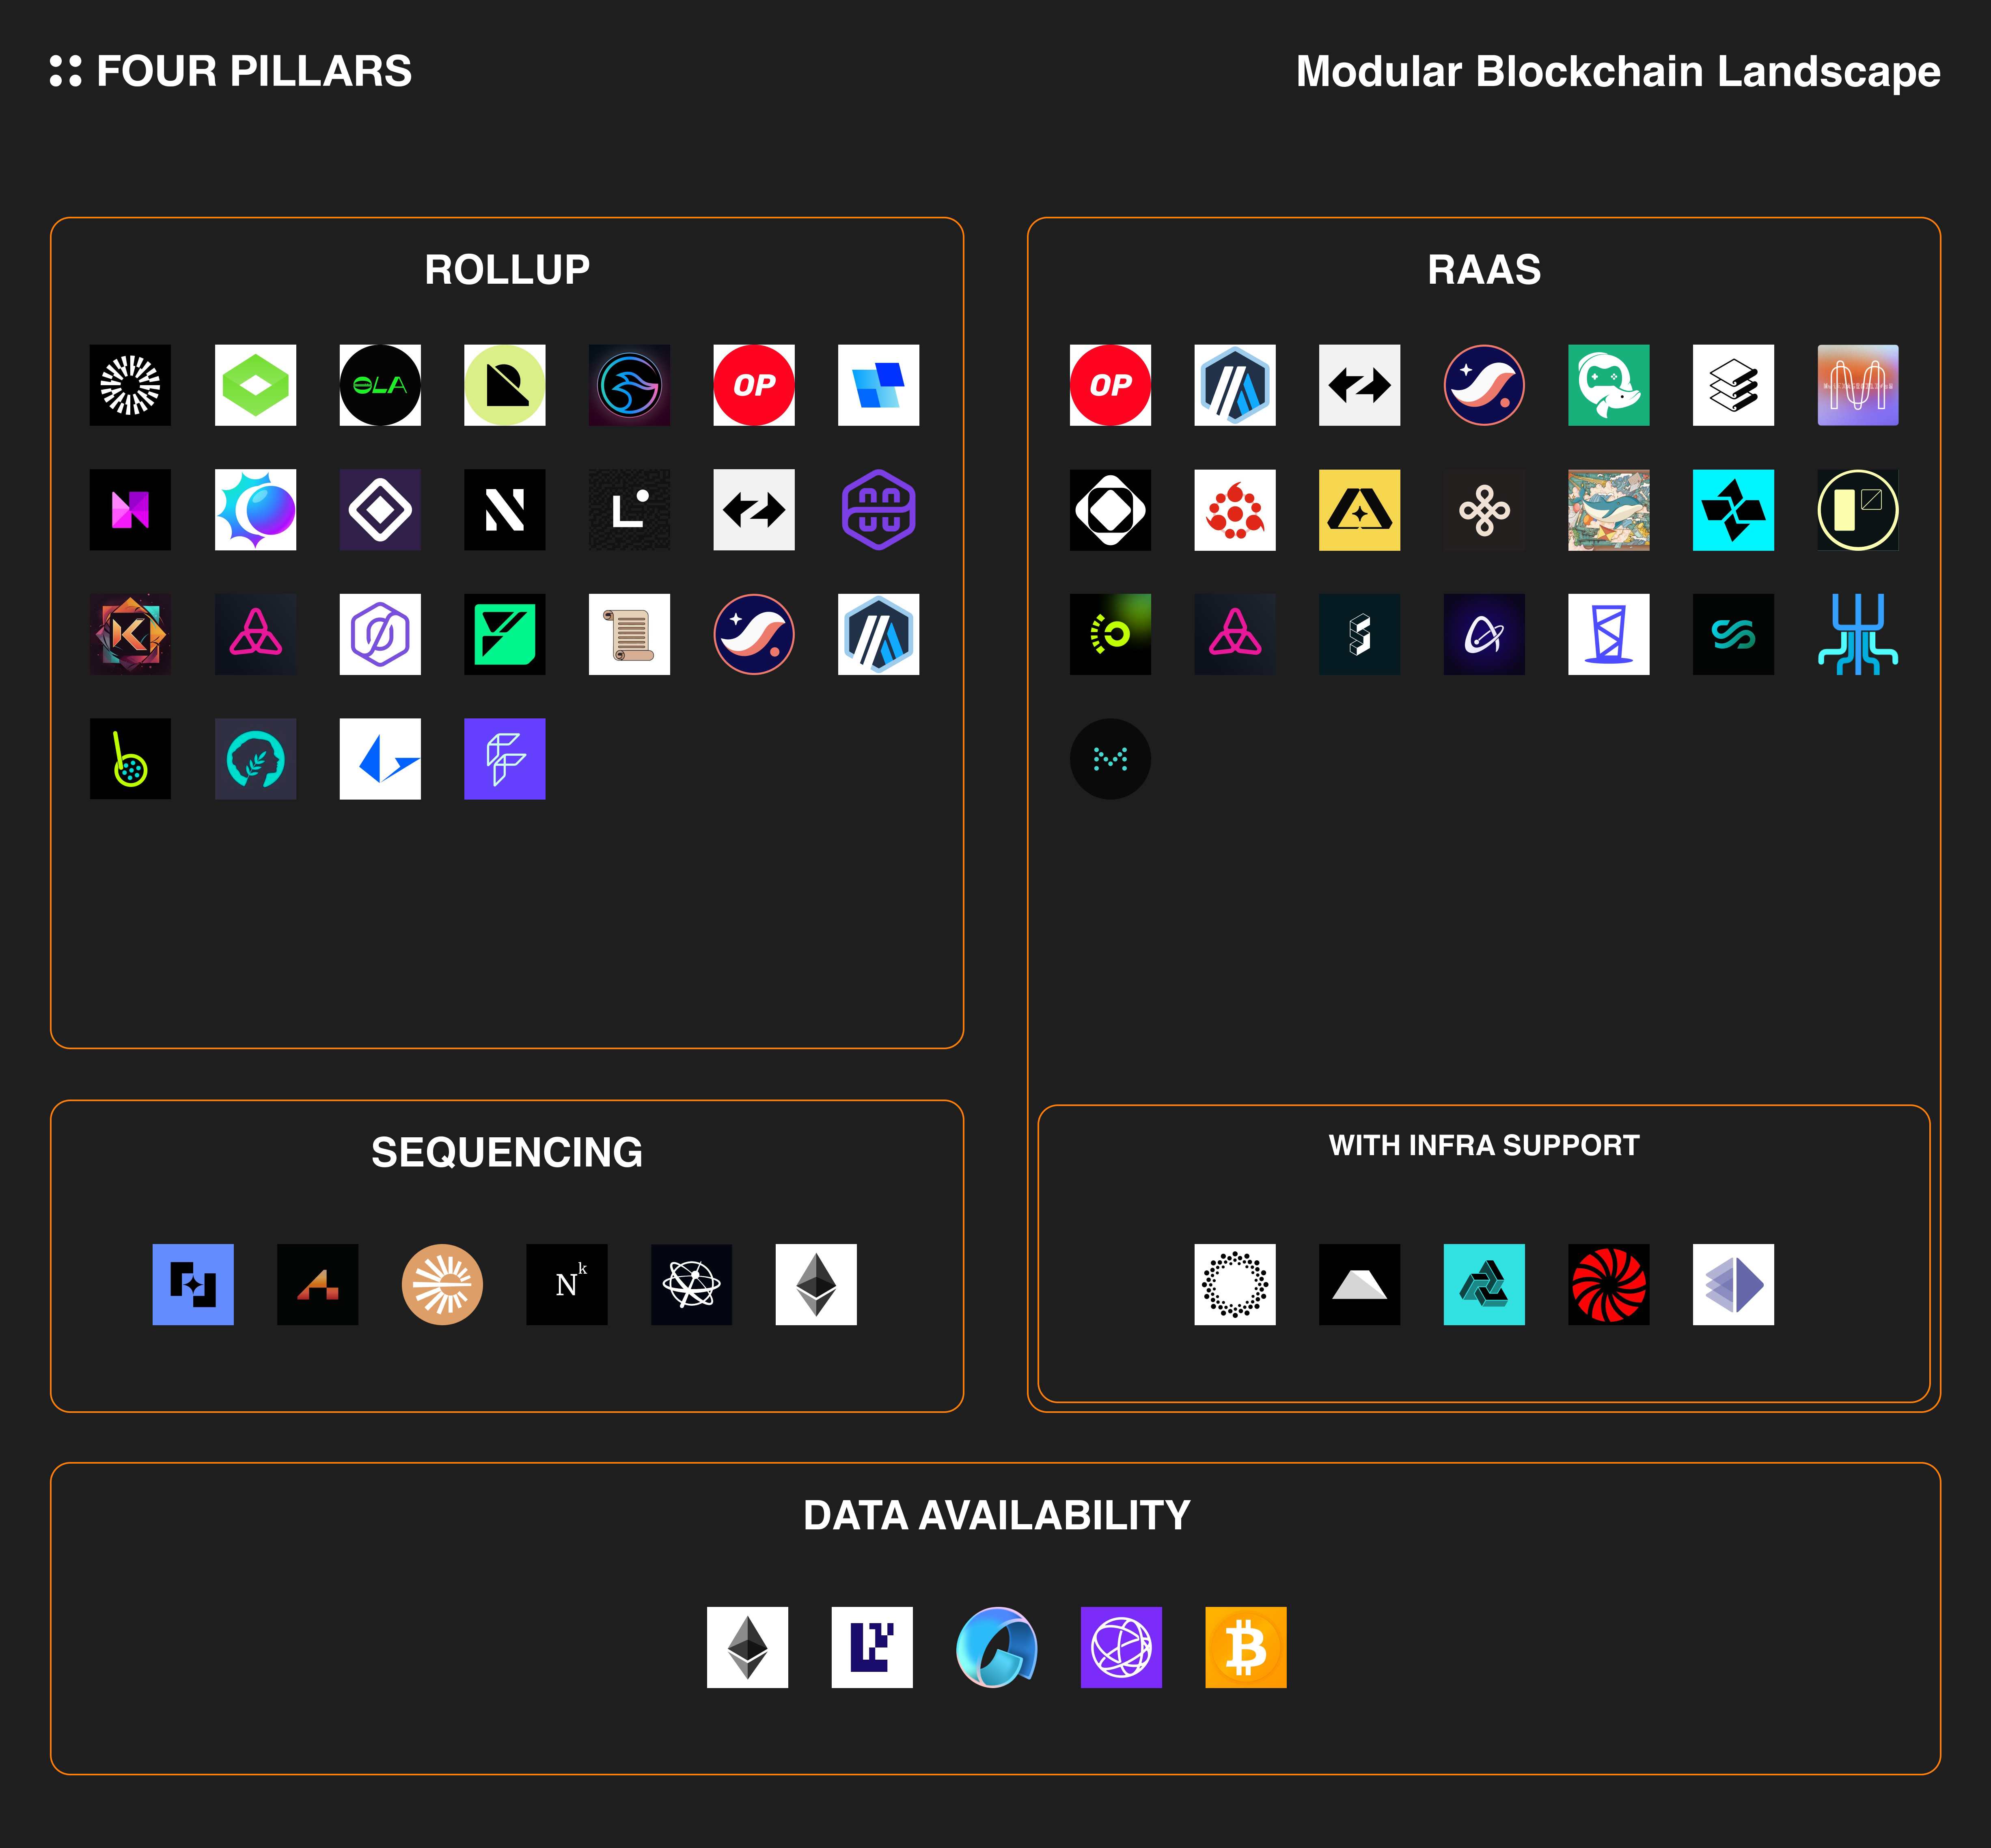Click the stacked layers icon in RAAS
Viewport: 1991px width, 1848px height.
[x=1733, y=385]
